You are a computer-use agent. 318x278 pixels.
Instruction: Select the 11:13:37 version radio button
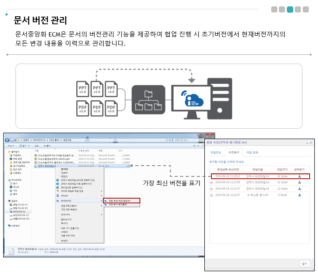tap(212, 189)
